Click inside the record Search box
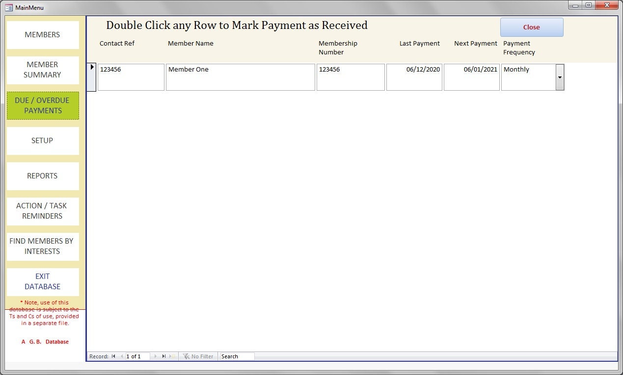 (x=237, y=356)
